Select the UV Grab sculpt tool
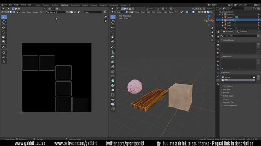 (4, 52)
